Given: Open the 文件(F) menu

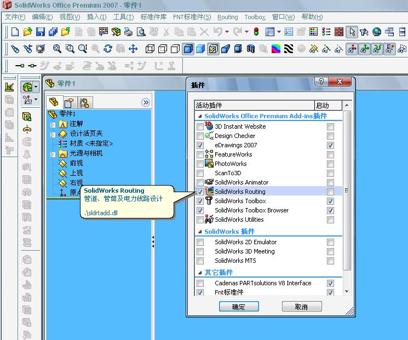Looking at the screenshot, I should click(x=15, y=17).
